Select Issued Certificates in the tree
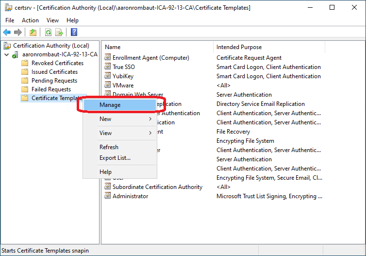 [x=54, y=72]
